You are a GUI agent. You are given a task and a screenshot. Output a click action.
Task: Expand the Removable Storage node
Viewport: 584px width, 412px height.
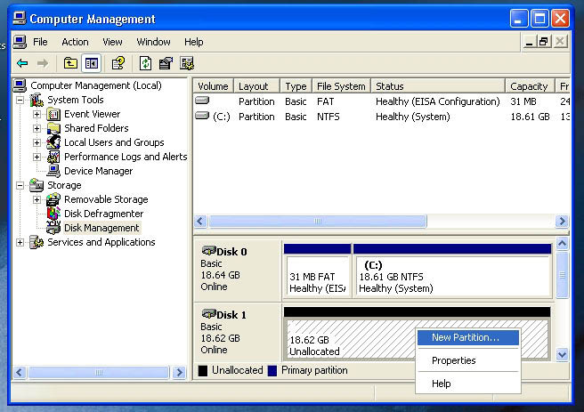tap(36, 200)
